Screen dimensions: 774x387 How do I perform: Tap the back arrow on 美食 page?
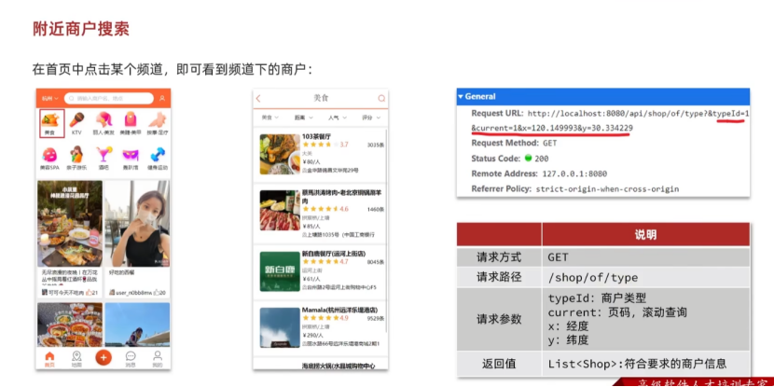pos(258,99)
